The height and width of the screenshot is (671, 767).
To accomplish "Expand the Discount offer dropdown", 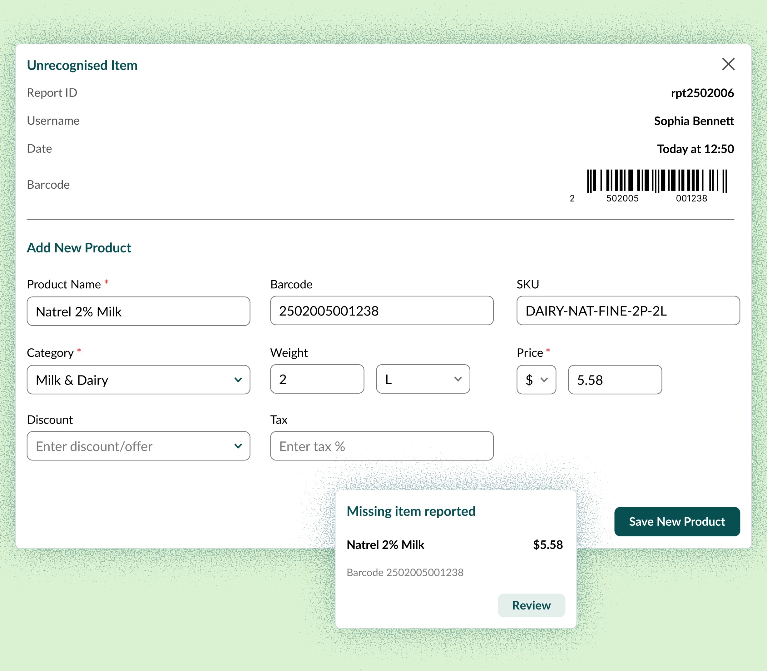I will pyautogui.click(x=138, y=446).
